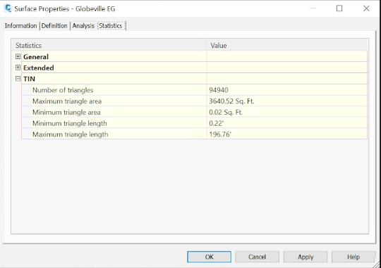Select the Maximum triangle area row
The width and height of the screenshot is (381, 268).
click(195, 101)
